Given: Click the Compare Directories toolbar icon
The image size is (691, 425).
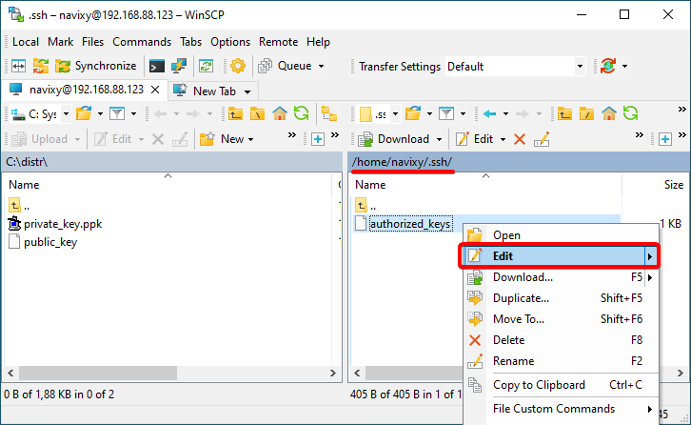Looking at the screenshot, I should tap(18, 66).
